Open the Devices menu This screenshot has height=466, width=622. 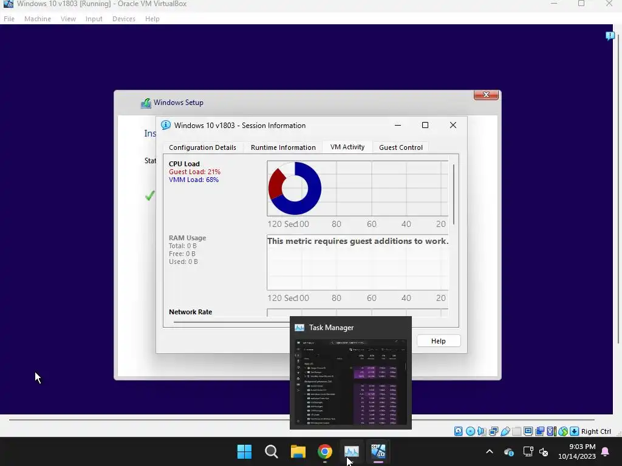[x=124, y=19]
